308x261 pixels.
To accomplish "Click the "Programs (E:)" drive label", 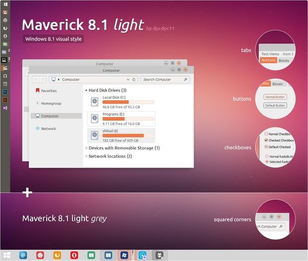I will (113, 114).
